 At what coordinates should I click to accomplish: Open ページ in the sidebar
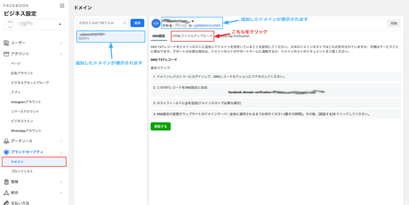pos(16,63)
